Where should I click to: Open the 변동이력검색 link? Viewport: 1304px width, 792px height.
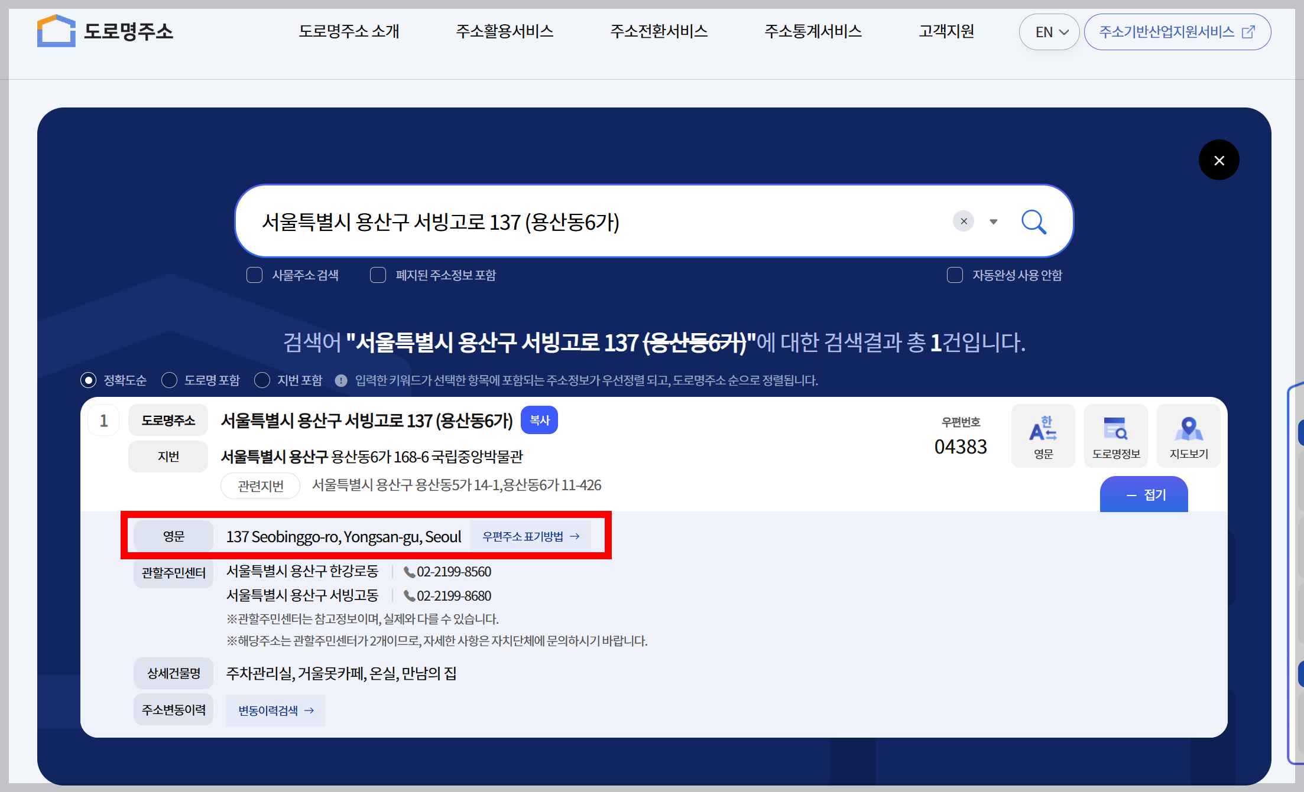point(275,710)
